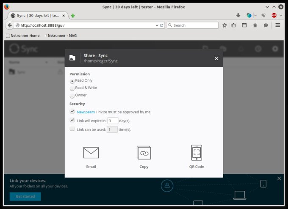Click the Adblock Plus icon

pyautogui.click(x=274, y=15)
